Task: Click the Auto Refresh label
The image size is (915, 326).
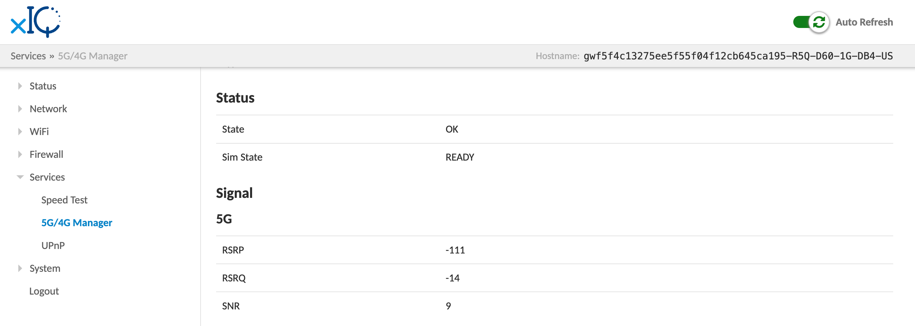Action: [x=864, y=22]
